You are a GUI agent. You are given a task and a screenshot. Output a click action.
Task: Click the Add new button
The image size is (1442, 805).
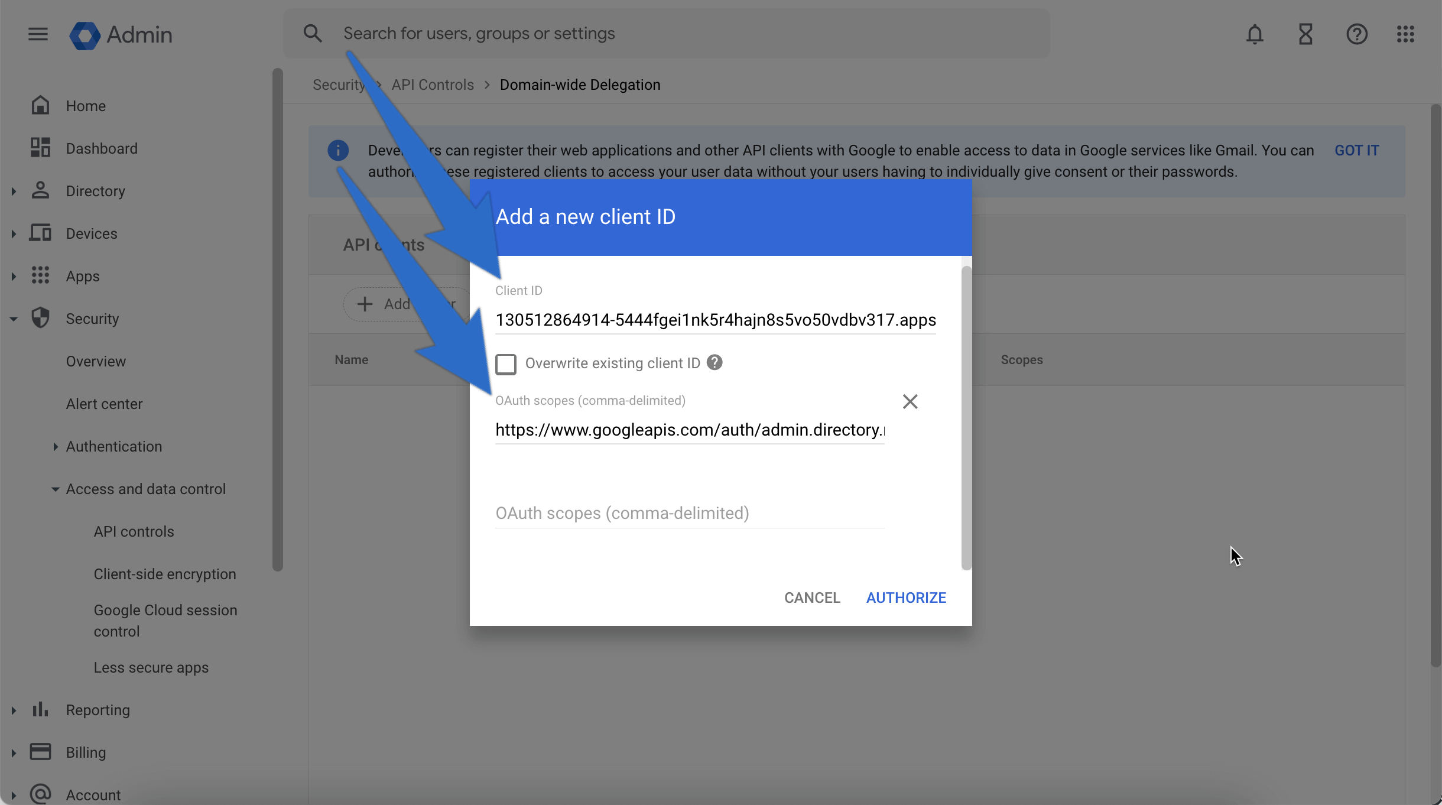pos(407,304)
